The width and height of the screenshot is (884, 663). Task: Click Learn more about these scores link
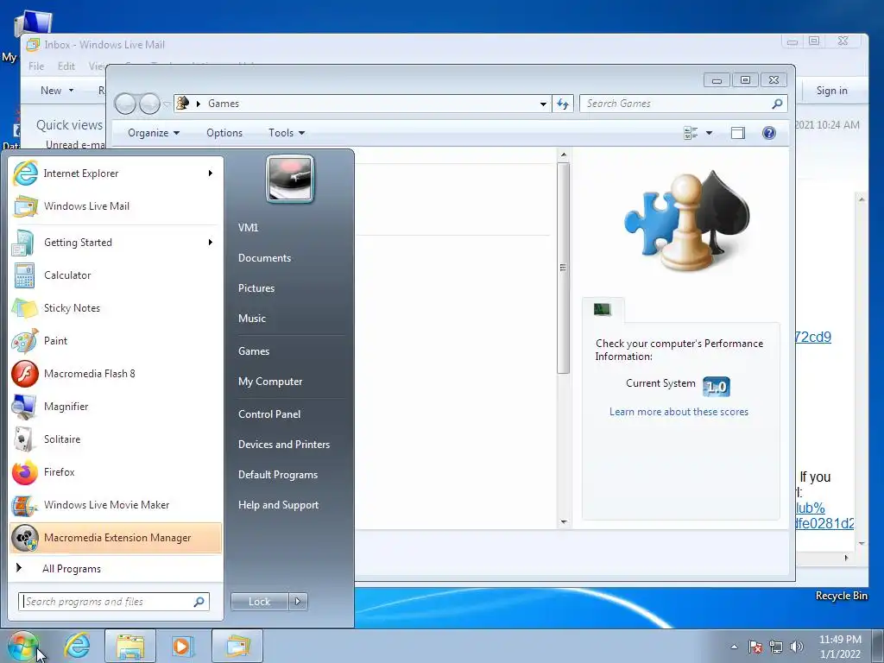tap(679, 412)
